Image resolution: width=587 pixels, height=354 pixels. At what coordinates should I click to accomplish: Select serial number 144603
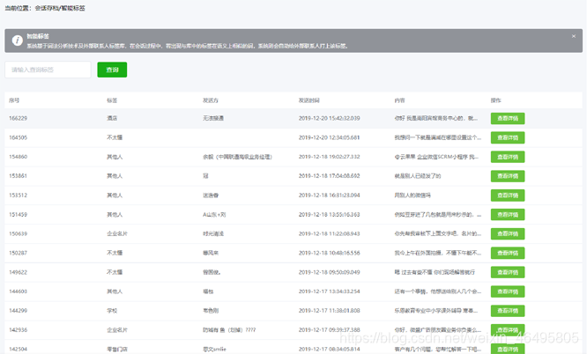(x=18, y=291)
